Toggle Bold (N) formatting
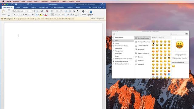Viewport: 194px width, 109px height. click(x=14, y=15)
